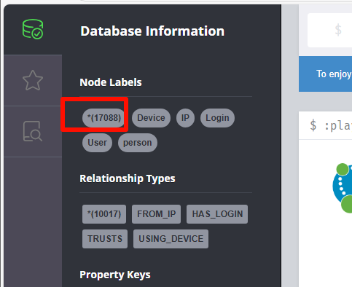Select the User node label
This screenshot has height=287, width=352.
[97, 143]
